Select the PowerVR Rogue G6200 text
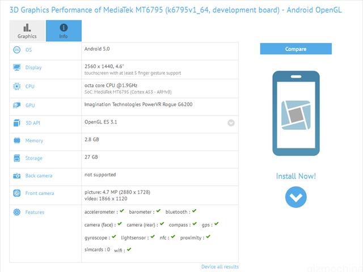This screenshot has height=272, width=363. tap(138, 104)
